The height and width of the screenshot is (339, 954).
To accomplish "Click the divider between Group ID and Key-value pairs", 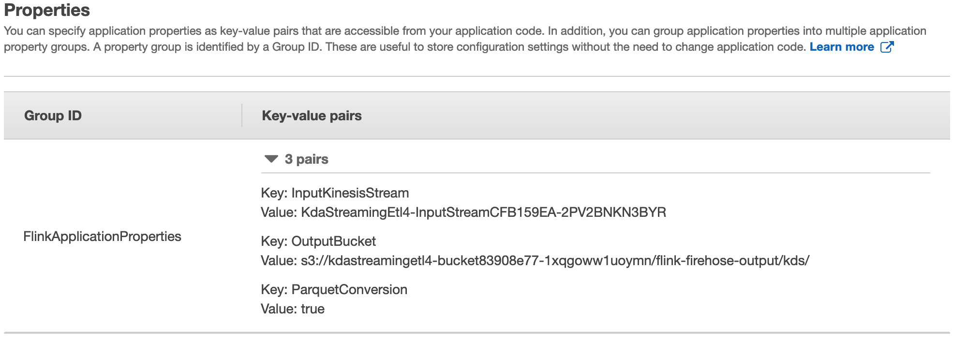I will [242, 115].
